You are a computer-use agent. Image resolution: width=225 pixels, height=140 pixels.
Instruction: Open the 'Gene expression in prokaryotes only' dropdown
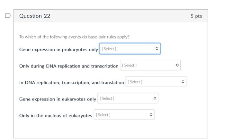pos(130,49)
